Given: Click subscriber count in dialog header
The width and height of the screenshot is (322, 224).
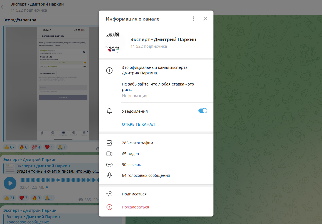Looking at the screenshot, I should (x=149, y=46).
